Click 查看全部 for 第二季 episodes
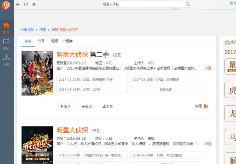236x164 pixels. pos(166,90)
